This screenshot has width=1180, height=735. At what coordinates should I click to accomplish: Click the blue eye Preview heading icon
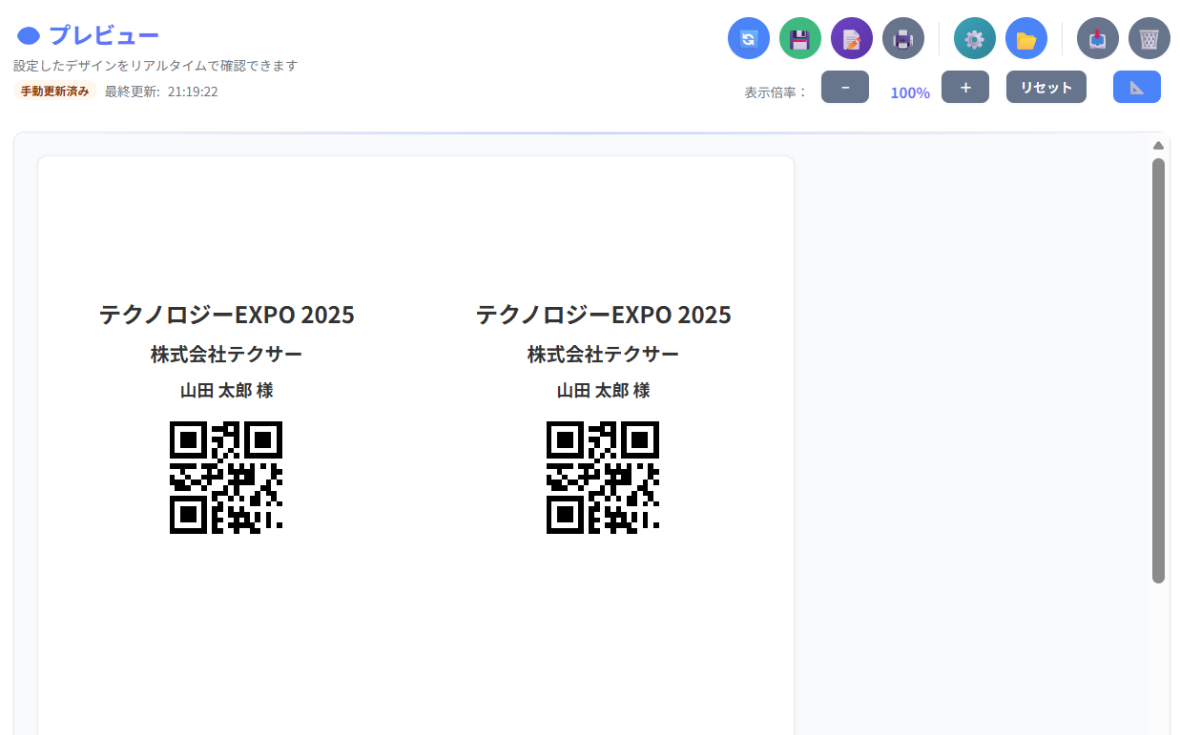[29, 36]
